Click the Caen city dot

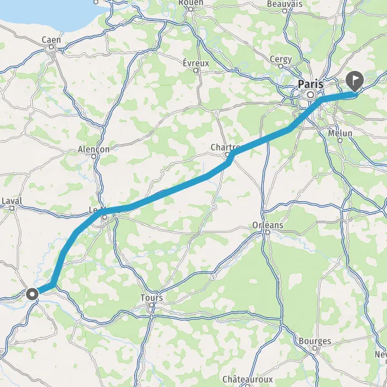pos(52,47)
